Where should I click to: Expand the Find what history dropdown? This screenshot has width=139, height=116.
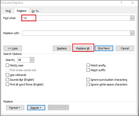132,18
